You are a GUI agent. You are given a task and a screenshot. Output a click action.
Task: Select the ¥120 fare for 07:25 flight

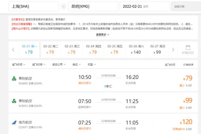click(x=186, y=122)
